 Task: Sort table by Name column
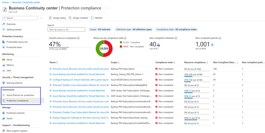click(x=54, y=62)
